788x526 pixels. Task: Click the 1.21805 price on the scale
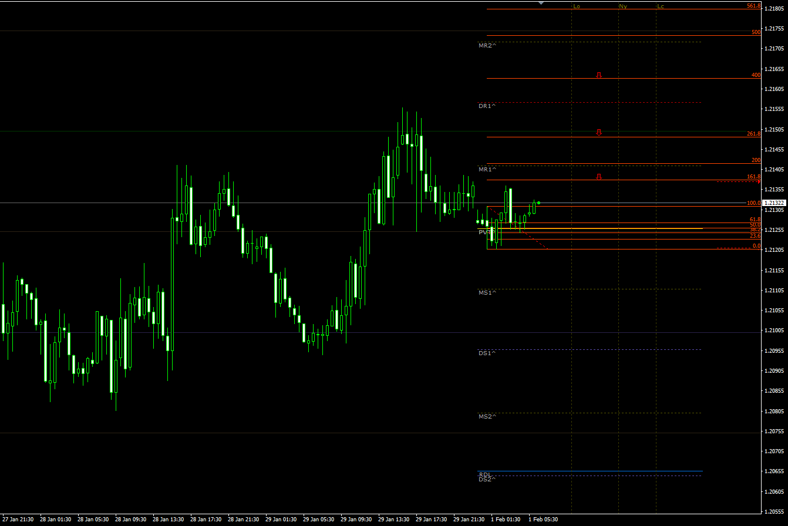pos(774,8)
